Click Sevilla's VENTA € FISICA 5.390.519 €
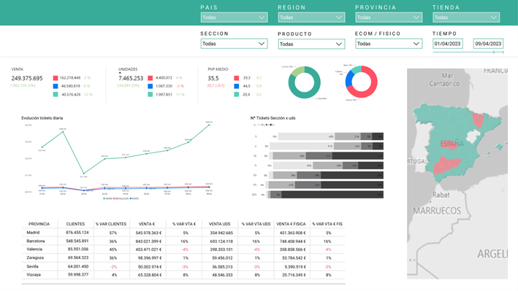This screenshot has width=518, height=291. [294, 266]
